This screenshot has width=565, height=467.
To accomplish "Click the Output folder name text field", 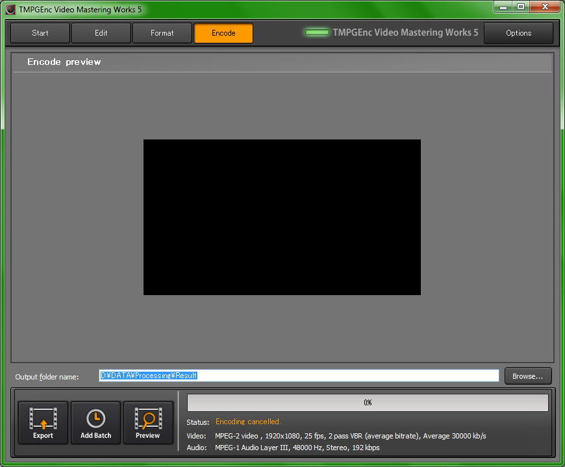I will tap(299, 376).
